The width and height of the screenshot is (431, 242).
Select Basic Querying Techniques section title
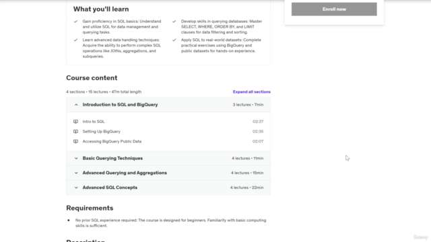(112, 159)
